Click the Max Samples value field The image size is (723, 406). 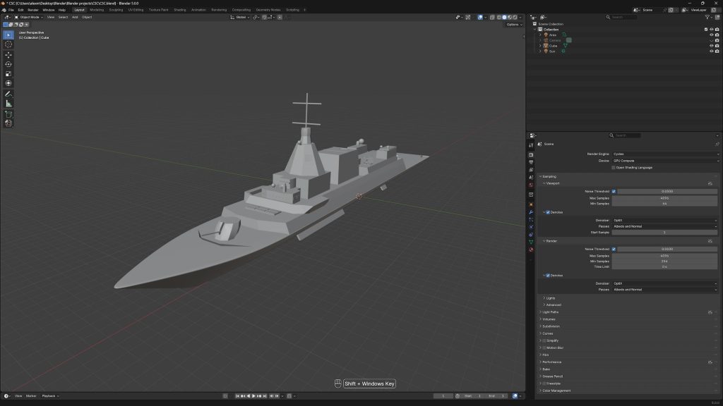coord(664,198)
